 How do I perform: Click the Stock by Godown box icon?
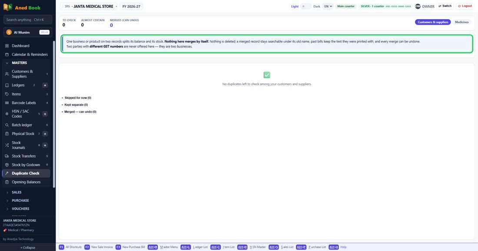click(7, 165)
